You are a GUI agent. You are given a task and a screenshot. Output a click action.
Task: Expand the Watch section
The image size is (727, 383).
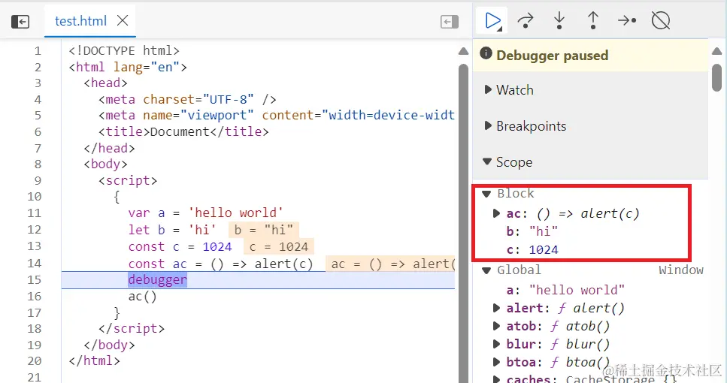point(488,89)
